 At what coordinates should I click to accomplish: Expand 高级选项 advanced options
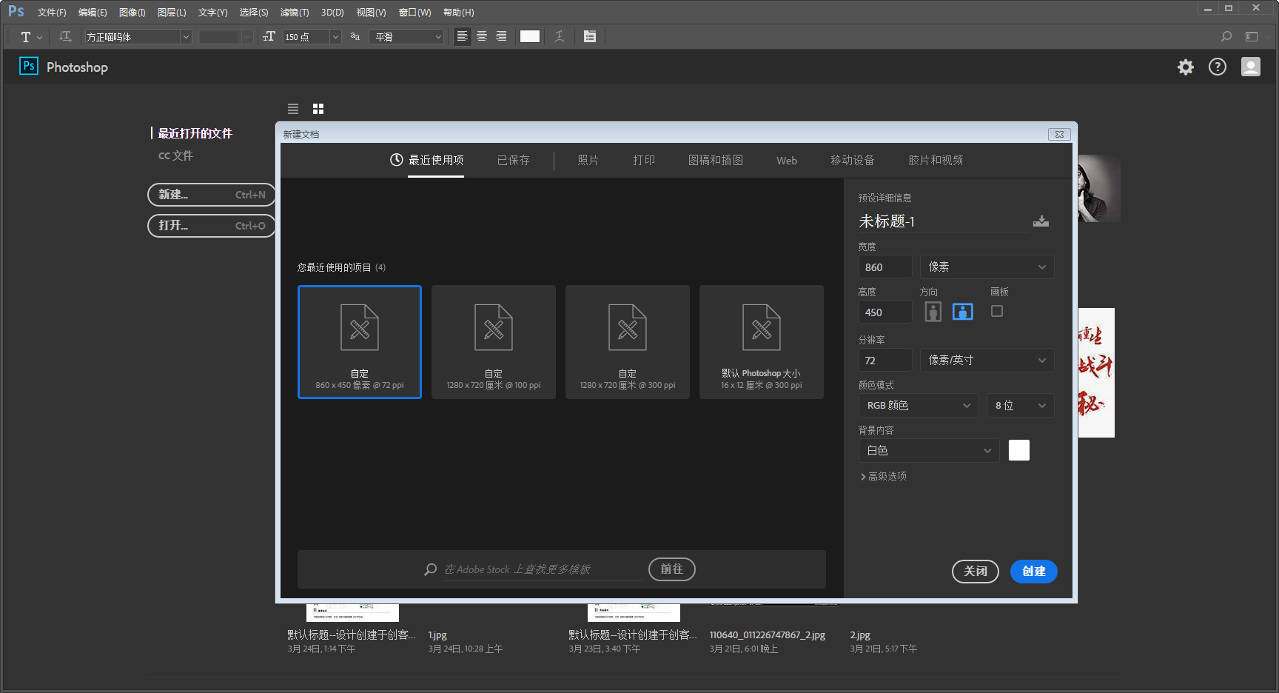[884, 477]
